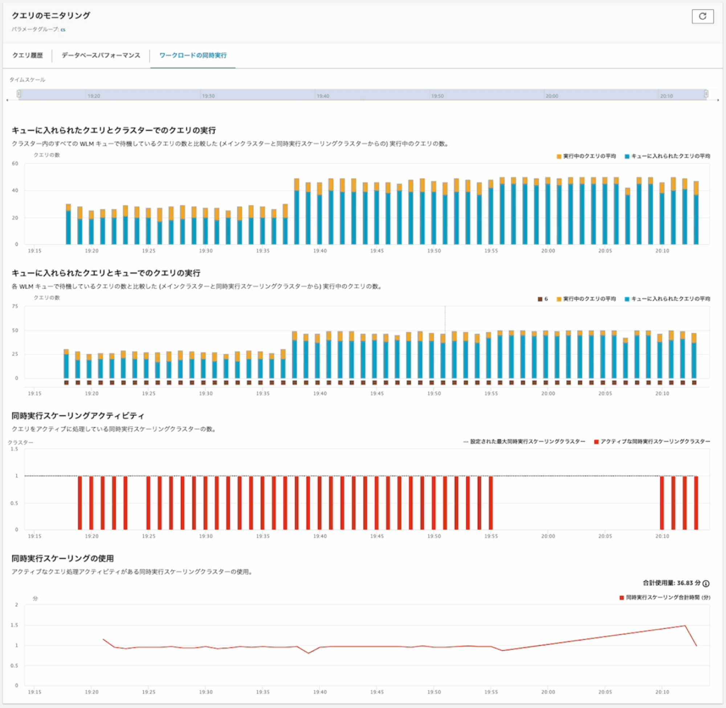726x708 pixels.
Task: Click the peak point of scaling usage line
Action: tap(685, 626)
